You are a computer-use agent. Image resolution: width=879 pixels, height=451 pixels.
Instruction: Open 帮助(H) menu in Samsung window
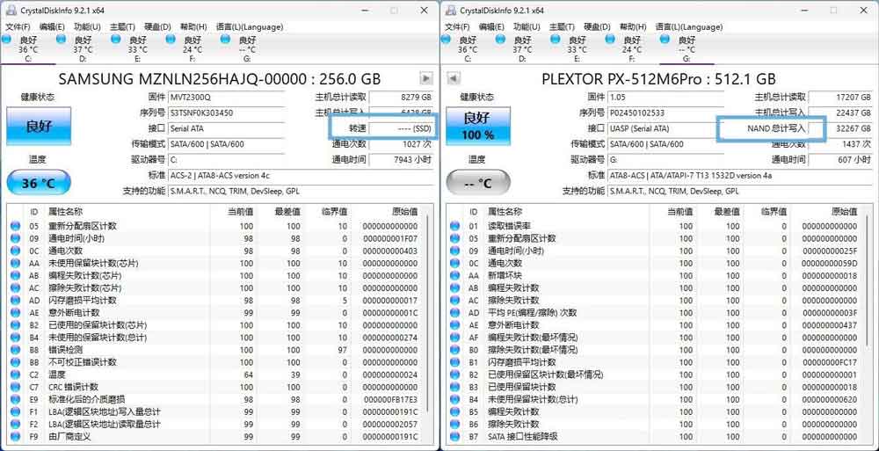coord(193,27)
